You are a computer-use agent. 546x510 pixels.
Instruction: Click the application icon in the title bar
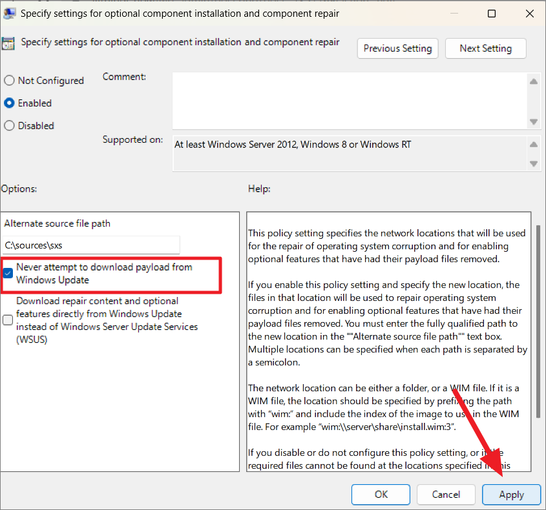9,13
